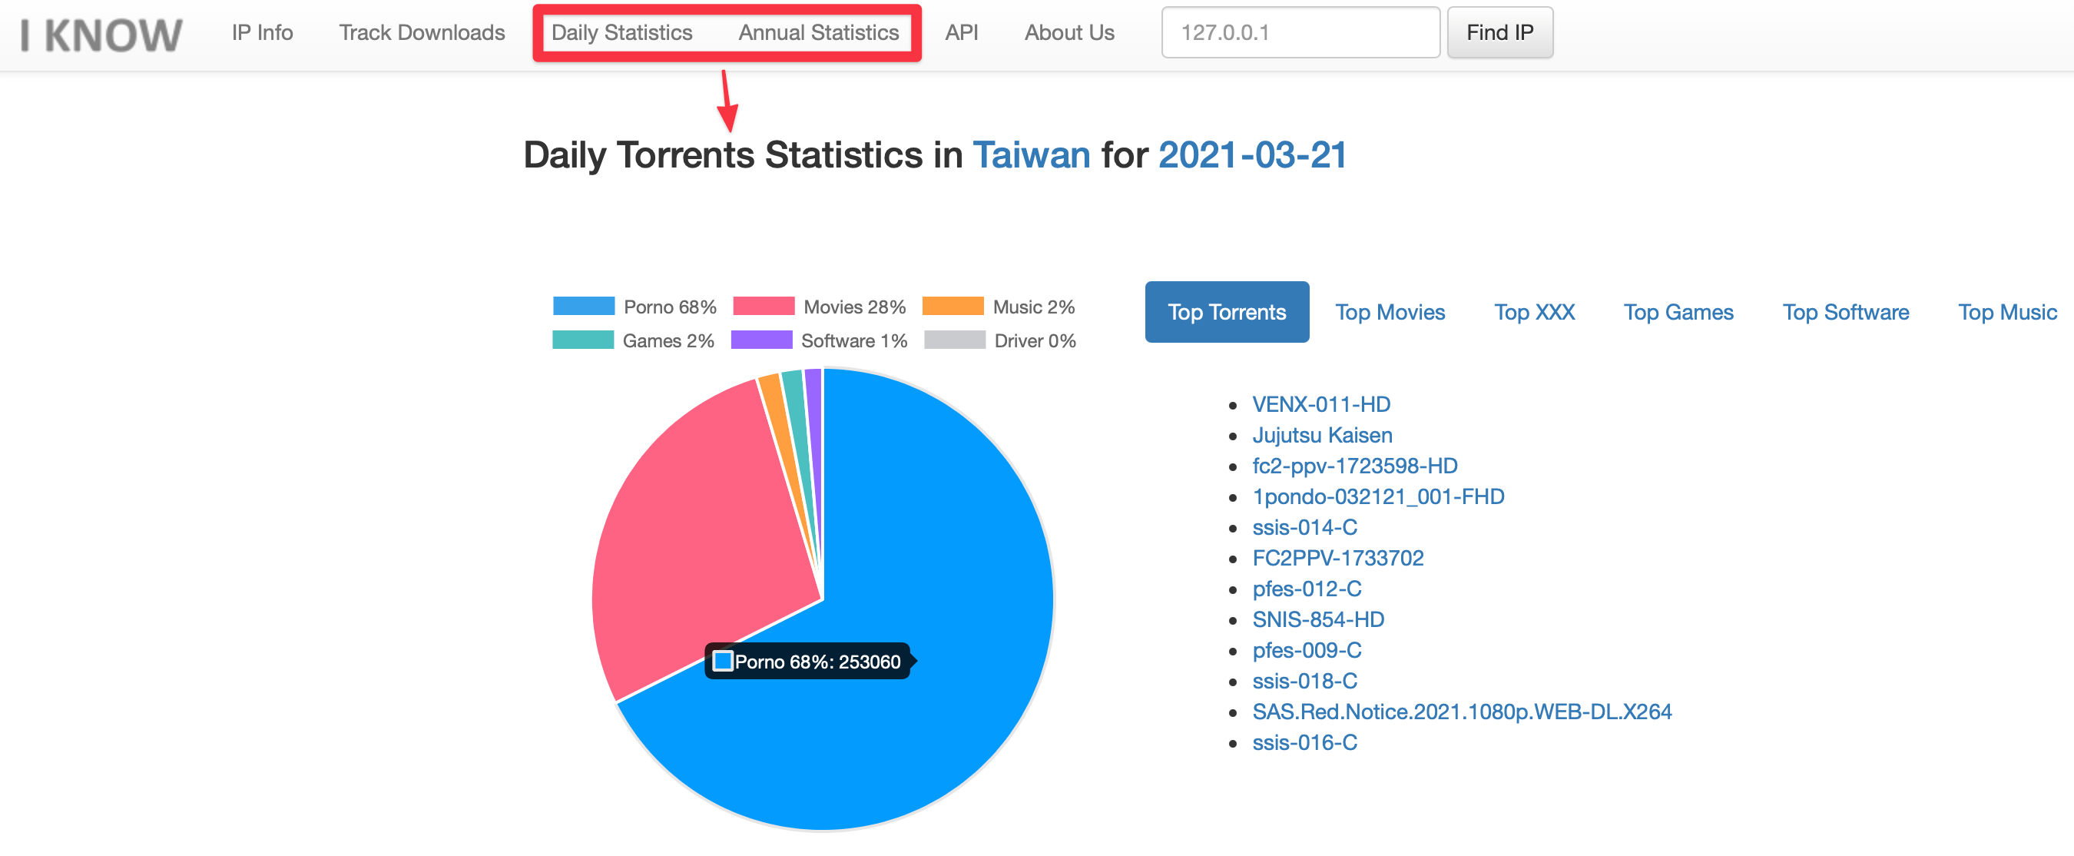Open Track Downloads in navigation
This screenshot has width=2074, height=856.
[x=421, y=32]
